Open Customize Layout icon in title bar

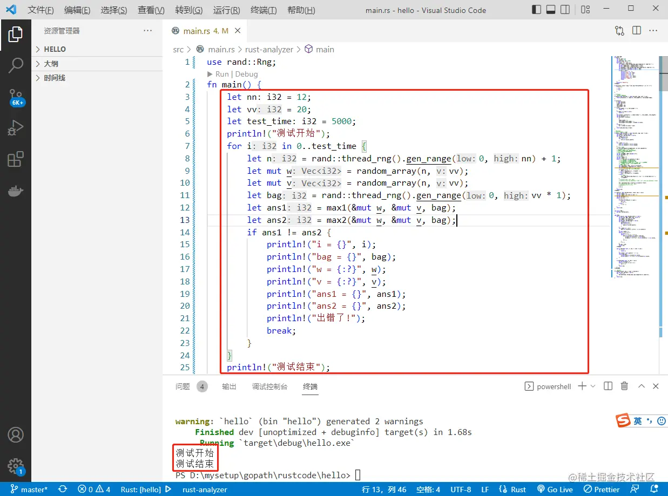[x=585, y=10]
